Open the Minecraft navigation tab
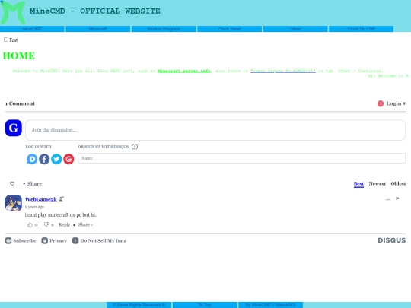Viewport: 411px width, 308px height. click(x=97, y=29)
